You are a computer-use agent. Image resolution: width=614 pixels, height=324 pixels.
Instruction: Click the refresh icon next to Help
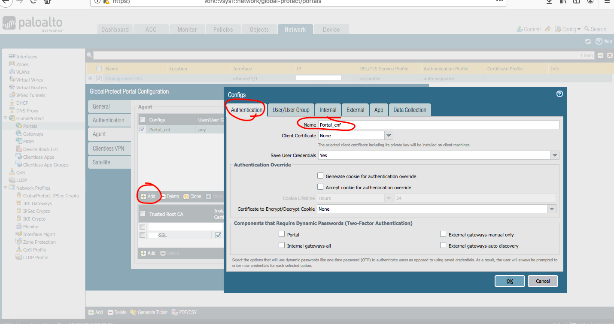click(x=588, y=41)
